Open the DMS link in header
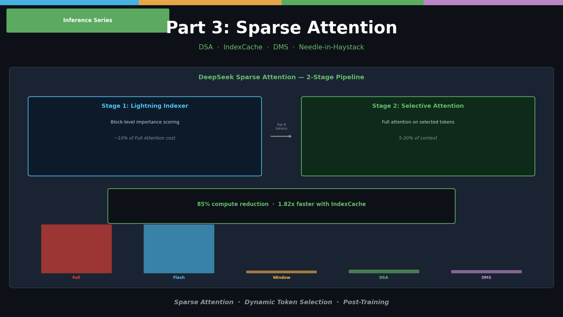The width and height of the screenshot is (563, 317). pyautogui.click(x=281, y=47)
